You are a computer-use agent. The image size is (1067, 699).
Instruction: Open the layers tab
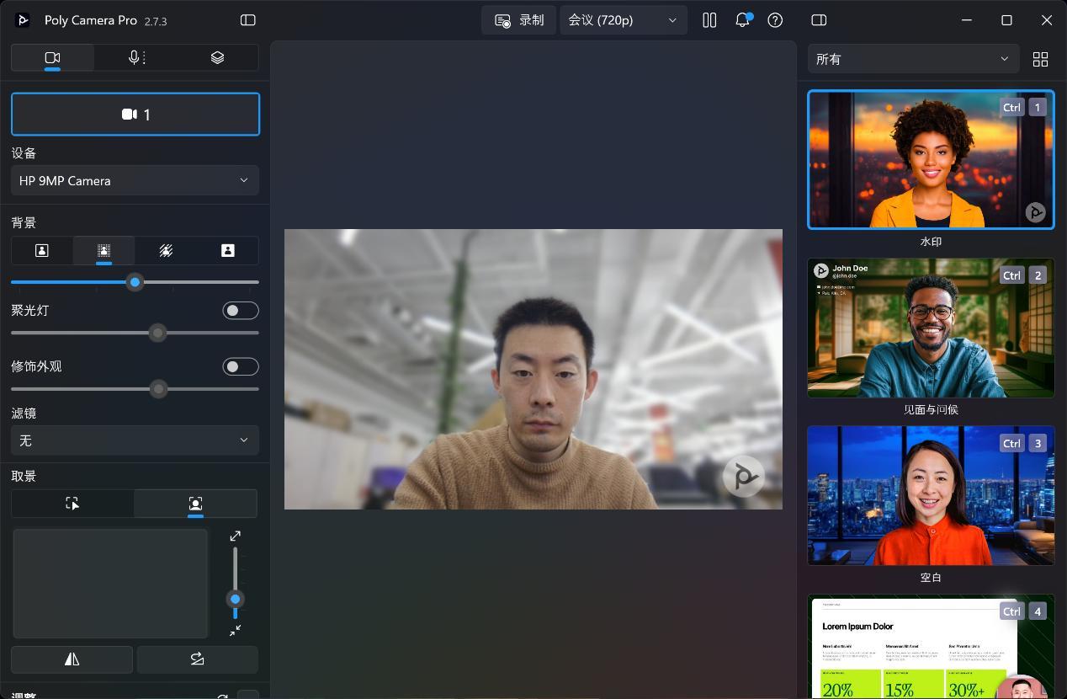pyautogui.click(x=217, y=57)
